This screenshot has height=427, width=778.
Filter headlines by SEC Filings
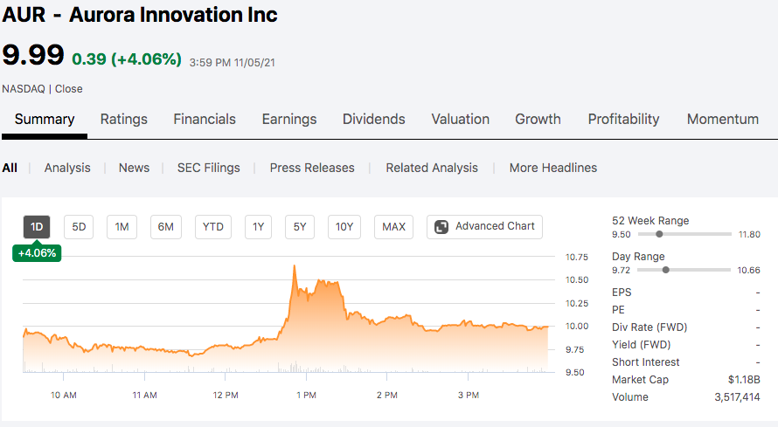pos(208,168)
